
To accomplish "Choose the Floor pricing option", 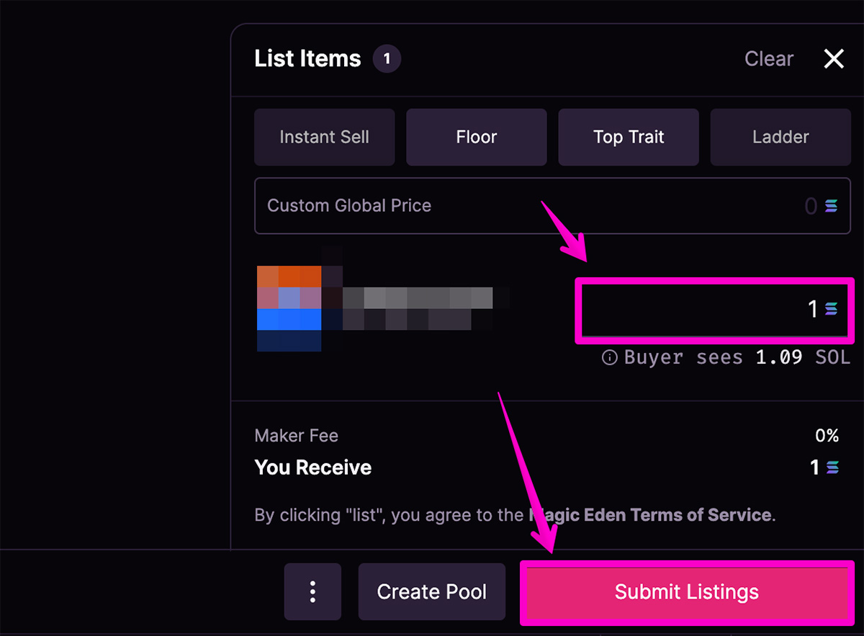I will click(477, 137).
